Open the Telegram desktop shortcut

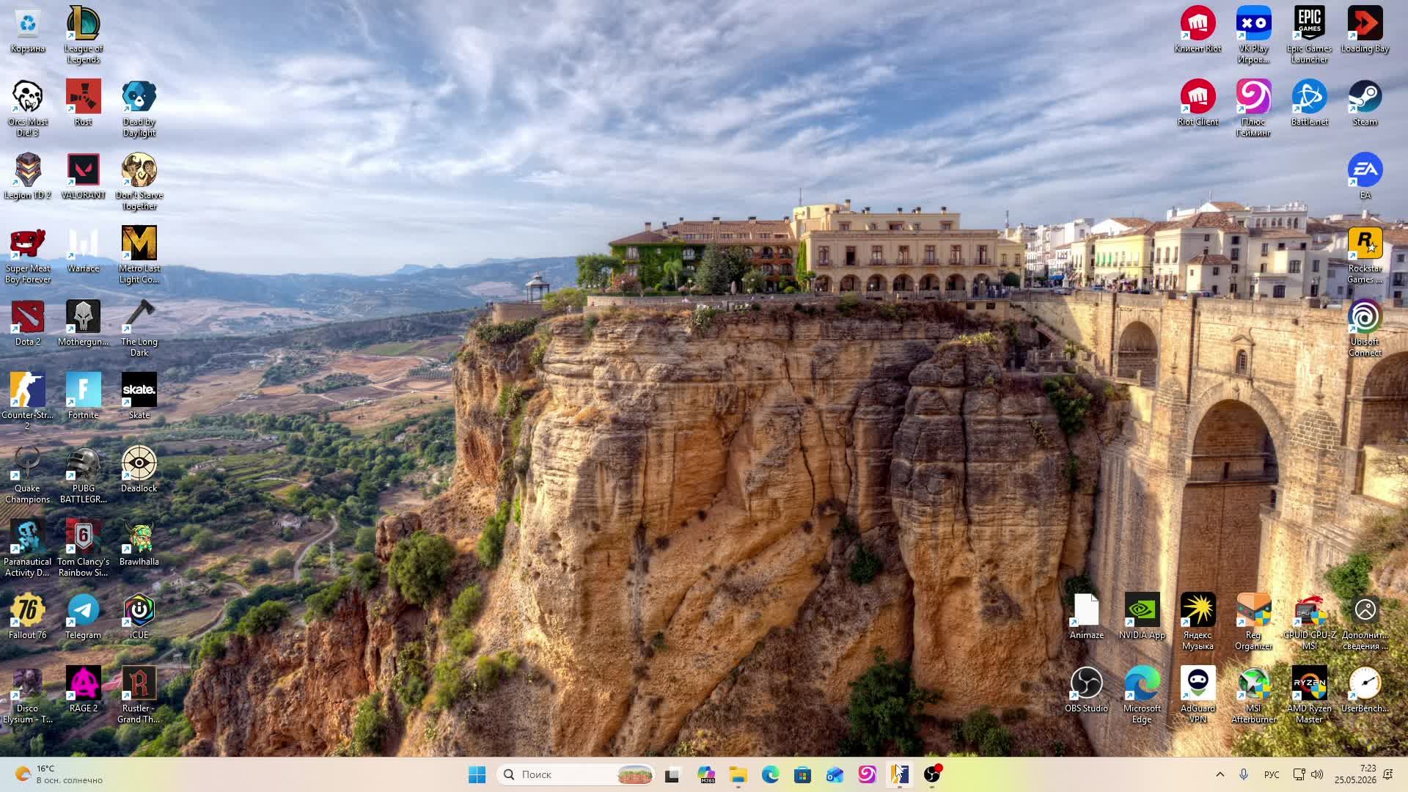click(84, 617)
